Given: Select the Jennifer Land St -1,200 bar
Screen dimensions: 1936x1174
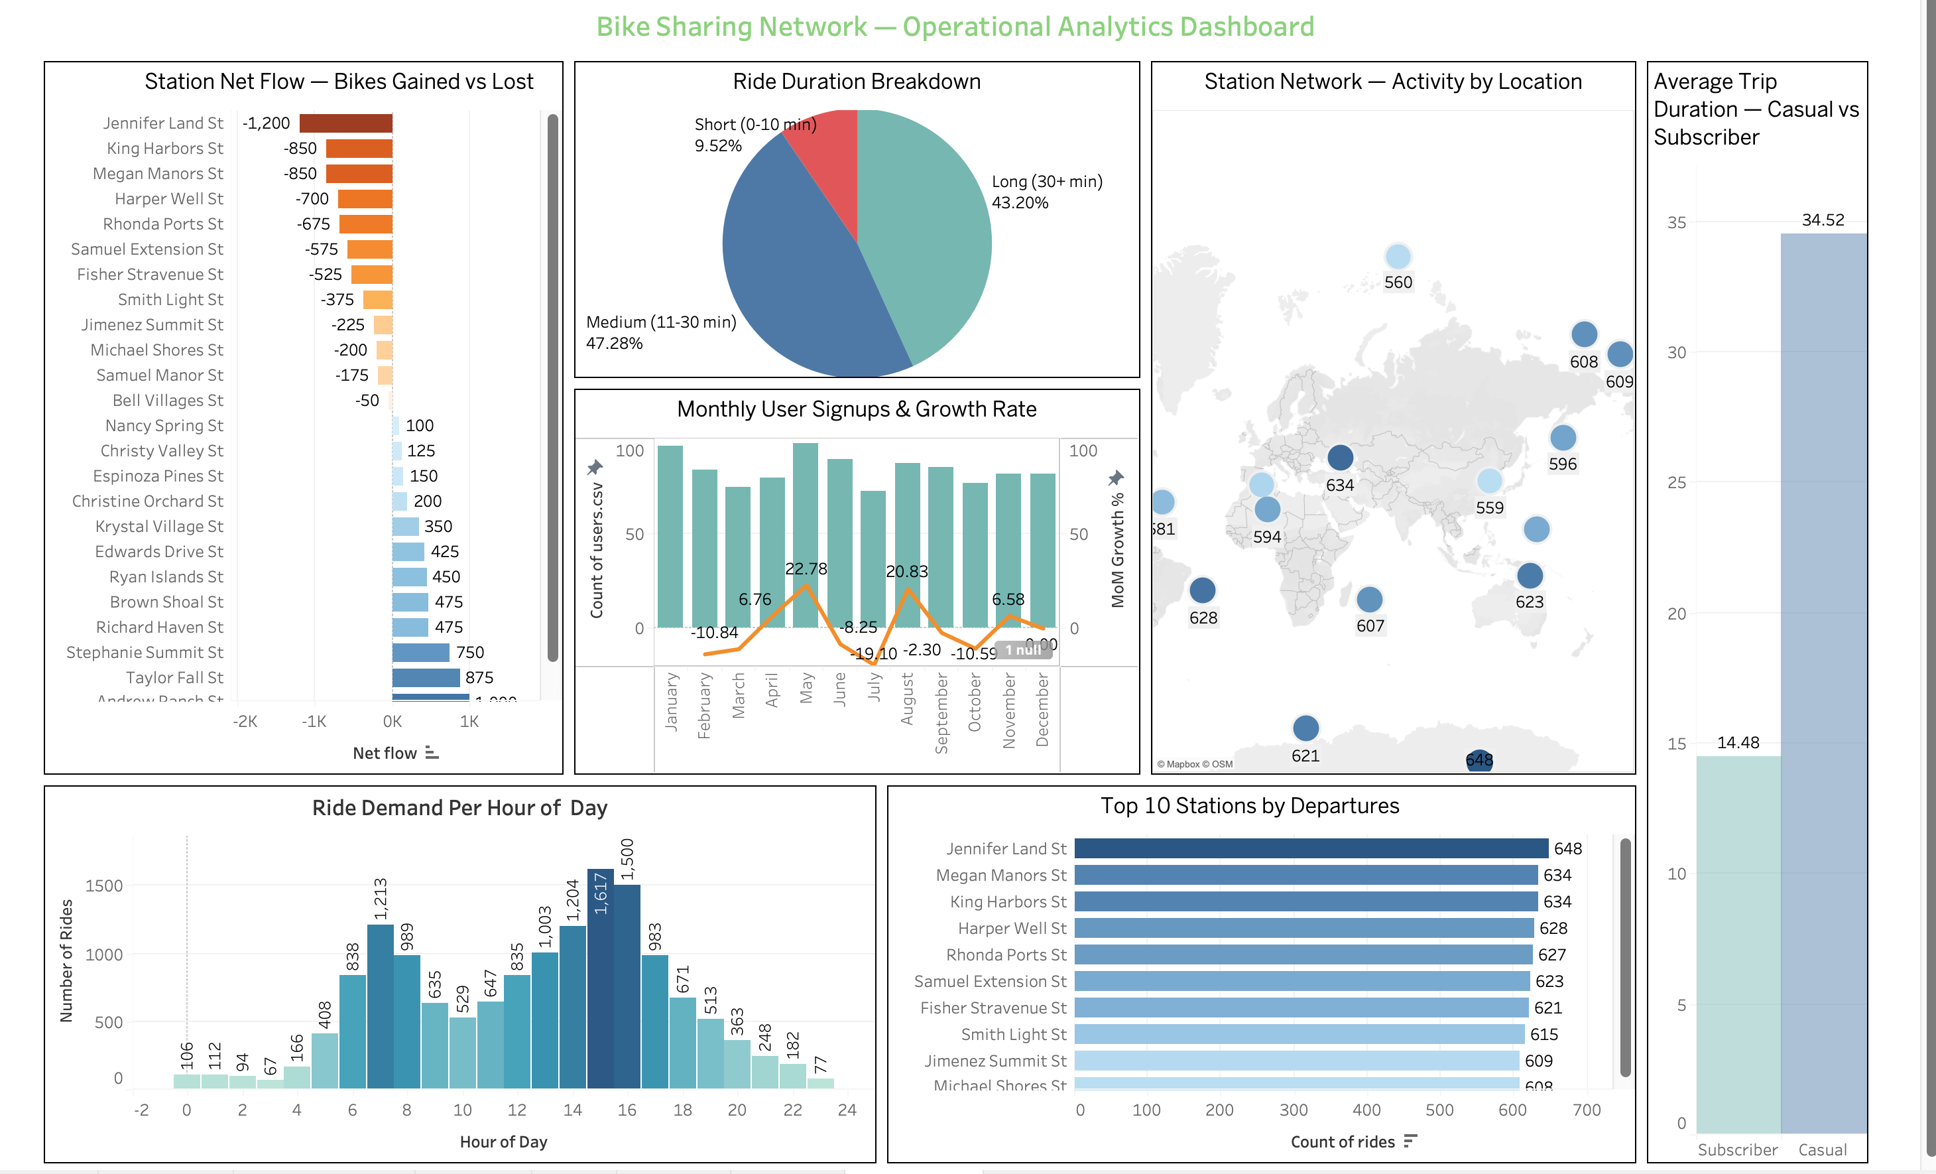Looking at the screenshot, I should pos(345,123).
